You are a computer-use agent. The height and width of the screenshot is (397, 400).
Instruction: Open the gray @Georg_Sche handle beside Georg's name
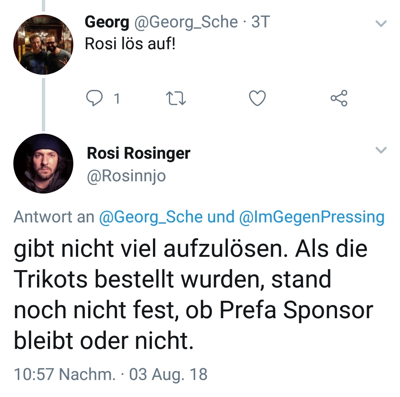pos(186,23)
